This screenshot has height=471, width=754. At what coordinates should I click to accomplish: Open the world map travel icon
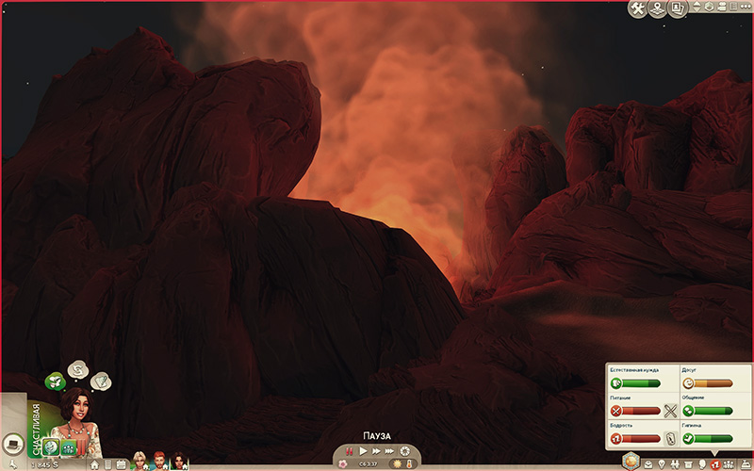point(657,8)
